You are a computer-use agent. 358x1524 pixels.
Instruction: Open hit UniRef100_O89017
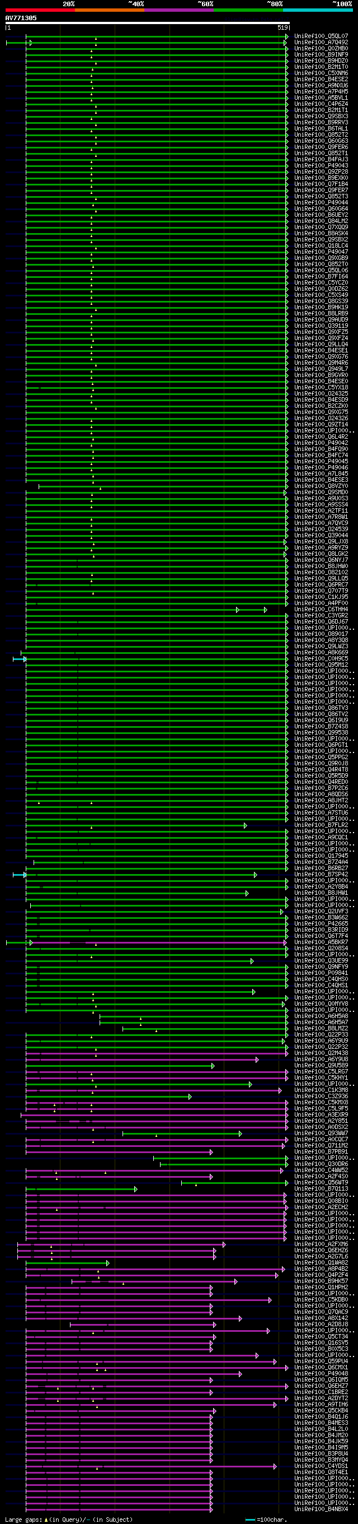click(x=322, y=634)
